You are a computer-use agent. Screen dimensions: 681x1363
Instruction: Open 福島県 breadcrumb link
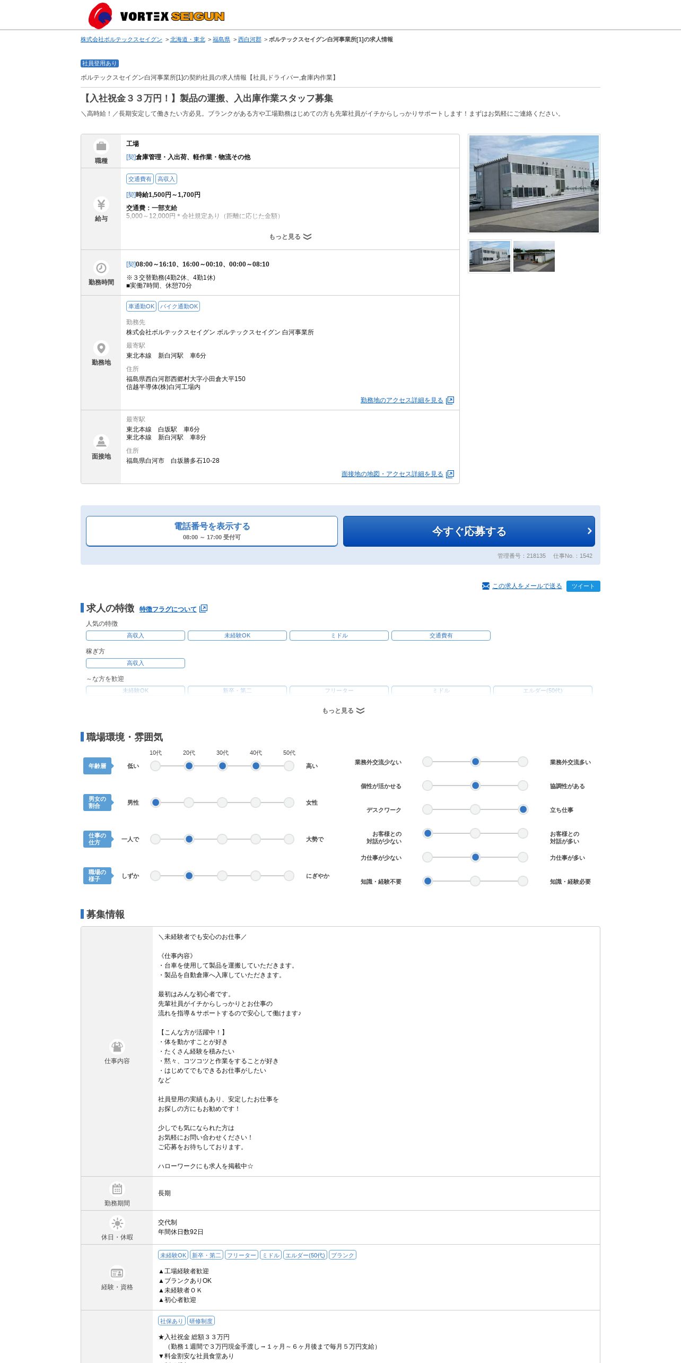click(221, 39)
